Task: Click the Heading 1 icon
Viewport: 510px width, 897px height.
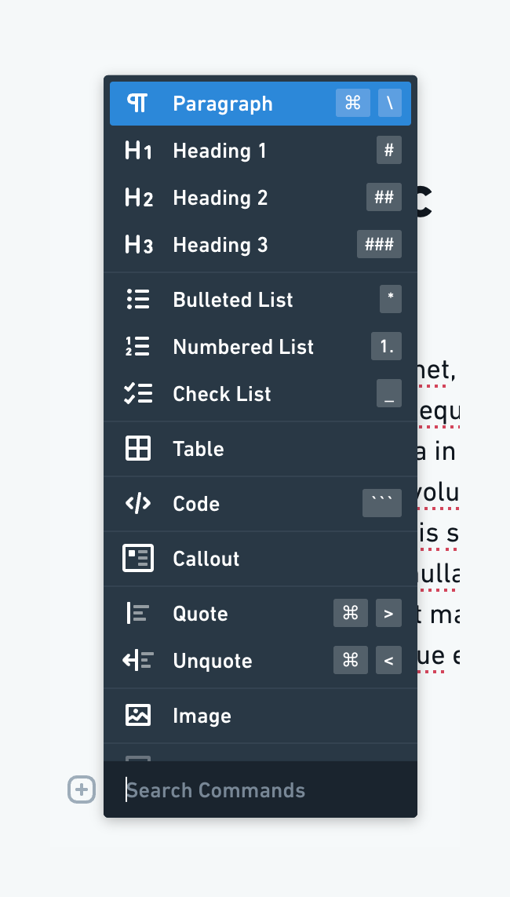Action: click(138, 151)
